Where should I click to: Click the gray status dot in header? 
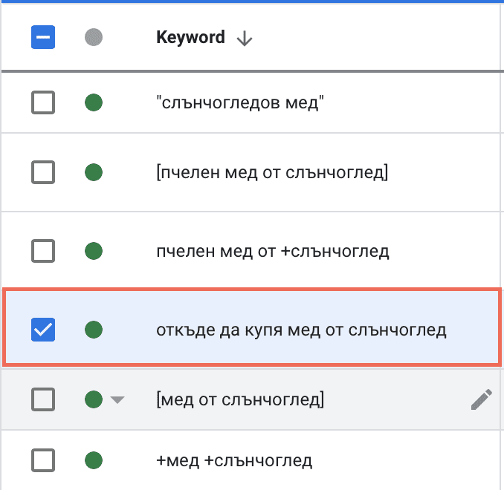coord(94,38)
